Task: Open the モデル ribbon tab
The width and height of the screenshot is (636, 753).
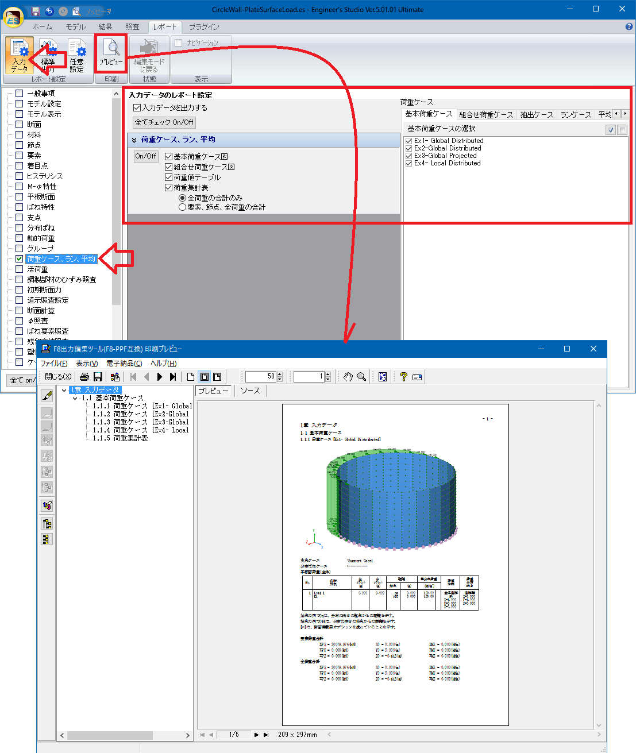Action: [x=75, y=27]
